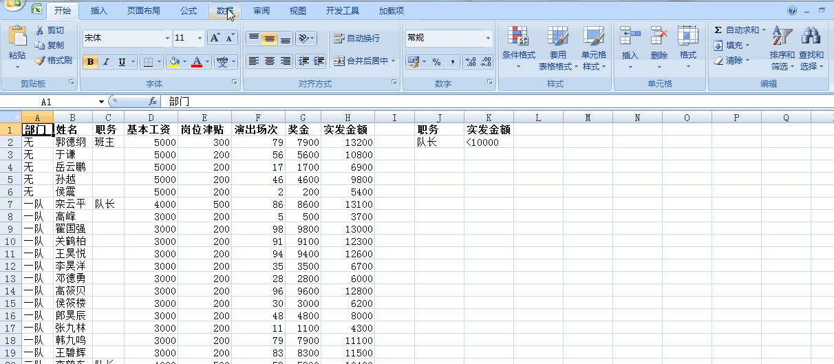The image size is (834, 364).
Task: Open the Name Box dropdown arrow
Action: click(x=101, y=101)
